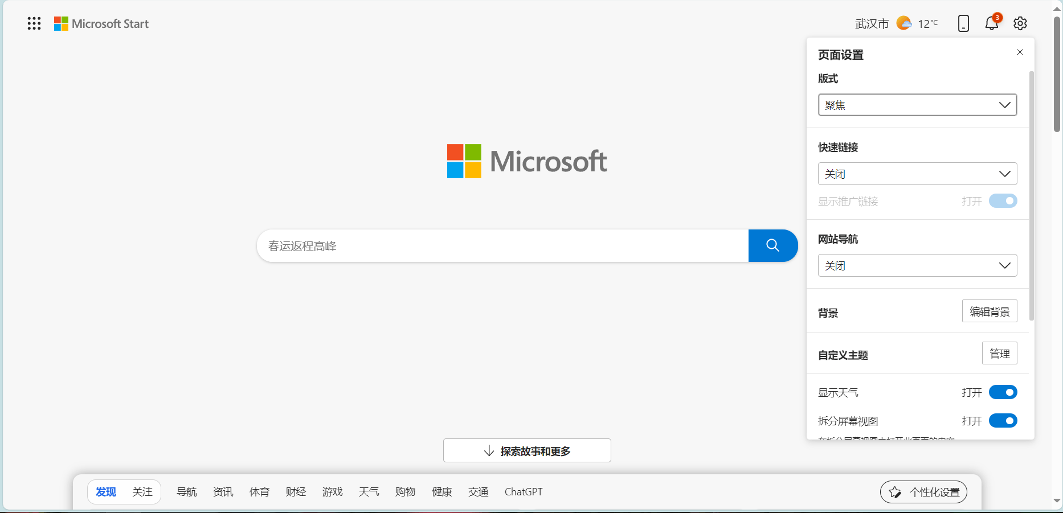Screen dimensions: 1063x513
Task: Open the 体育 category
Action: pyautogui.click(x=260, y=492)
